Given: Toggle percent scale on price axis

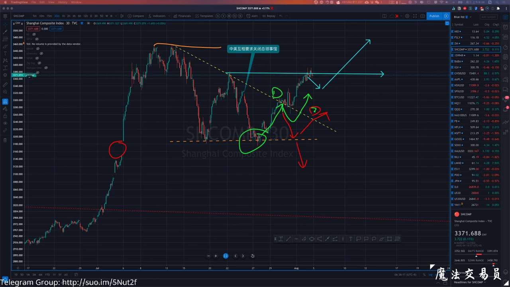Looking at the screenshot, I should point(424,275).
